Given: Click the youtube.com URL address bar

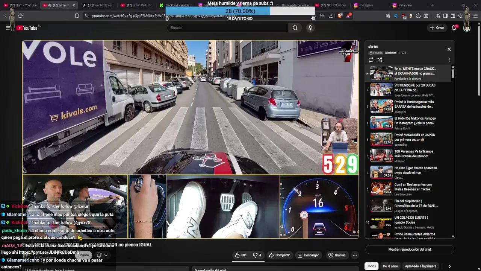Looking at the screenshot, I should 199,16.
